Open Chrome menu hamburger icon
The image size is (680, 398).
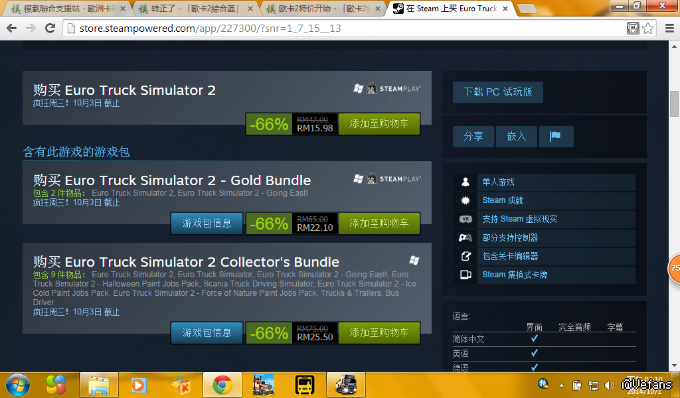[x=669, y=29]
